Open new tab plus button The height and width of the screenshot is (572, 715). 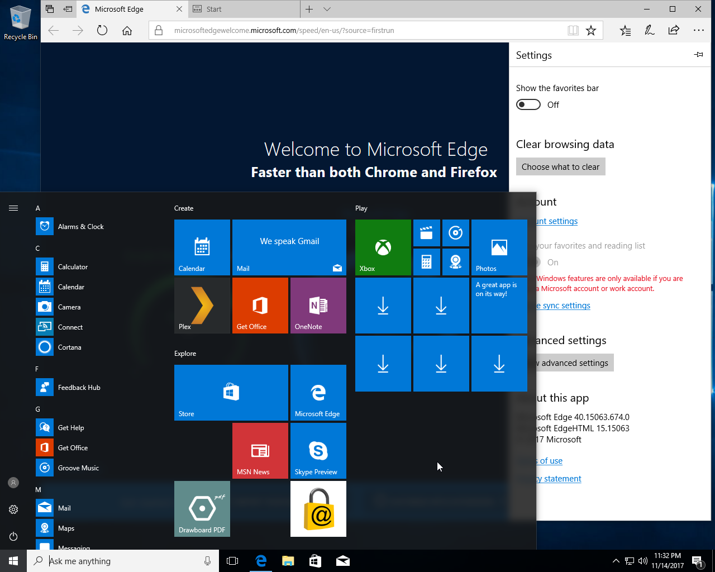309,9
